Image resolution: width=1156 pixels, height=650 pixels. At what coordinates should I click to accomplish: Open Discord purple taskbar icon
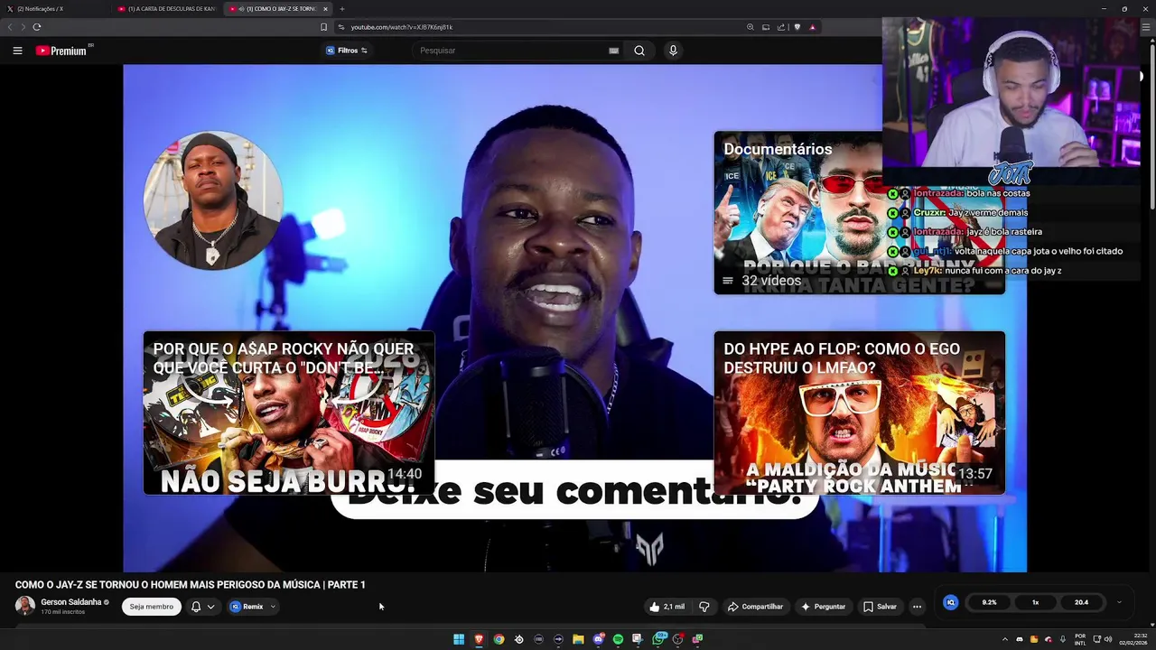[598, 639]
